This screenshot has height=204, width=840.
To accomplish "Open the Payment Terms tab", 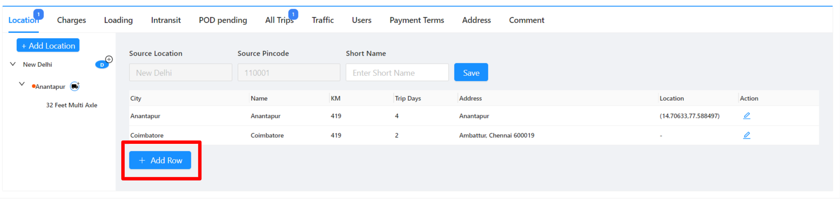I will [417, 20].
